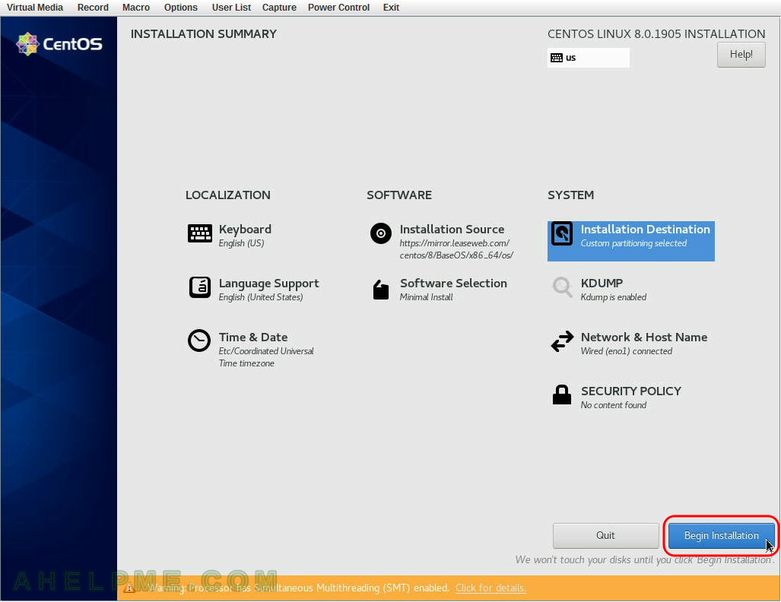Click the 'English (United States)' language text

click(x=261, y=296)
